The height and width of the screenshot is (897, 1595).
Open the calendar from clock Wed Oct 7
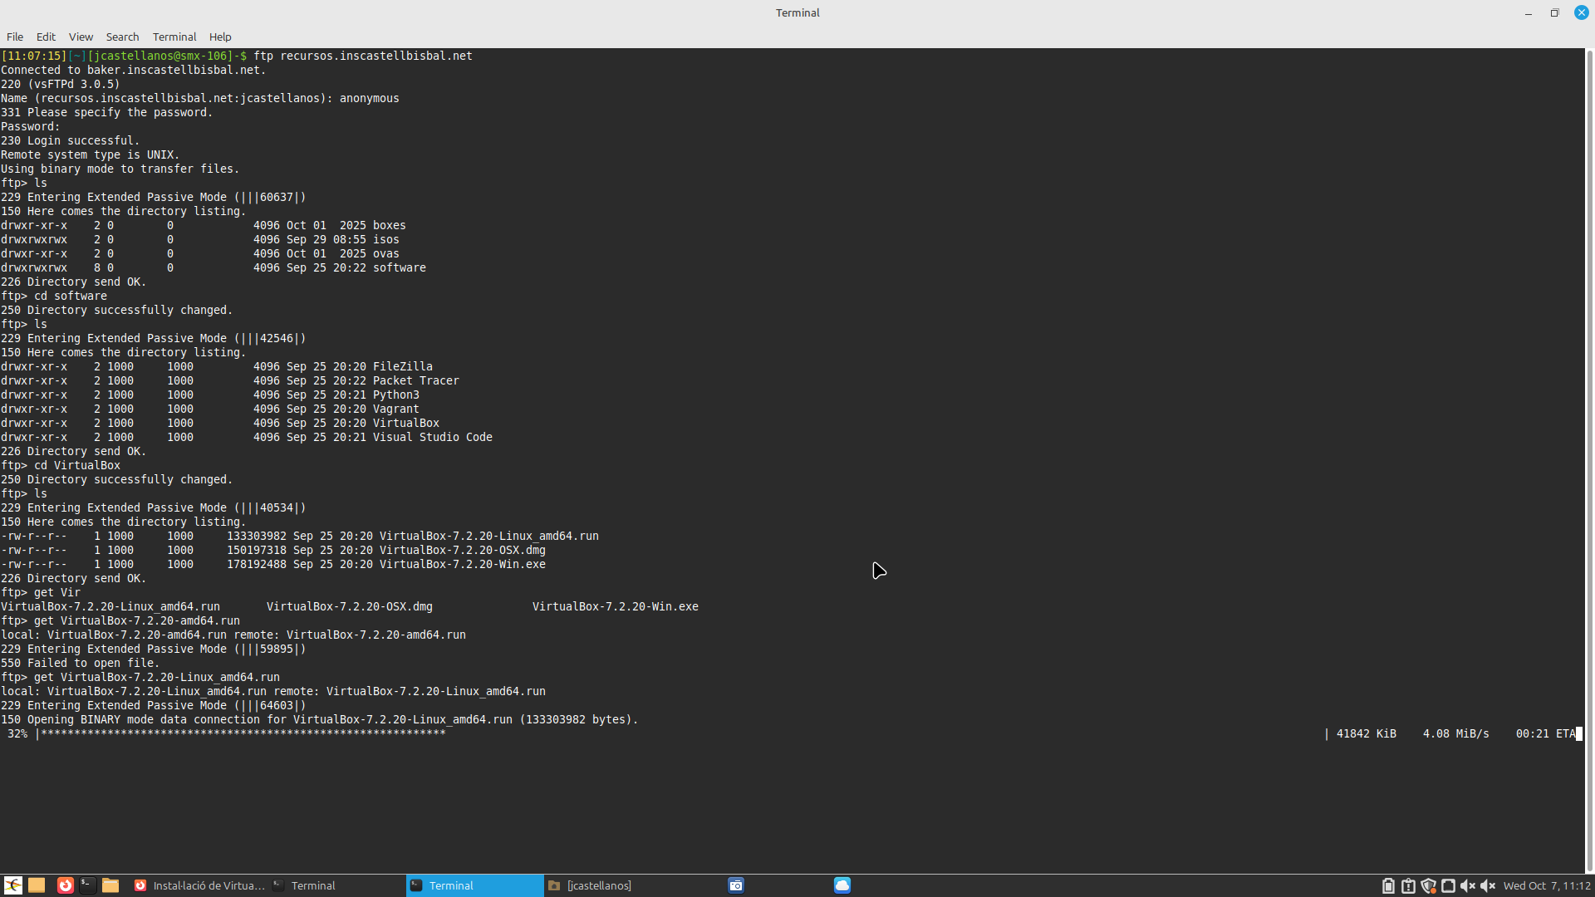[1547, 885]
